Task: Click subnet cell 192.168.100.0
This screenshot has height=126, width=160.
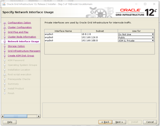Action: 100,41
